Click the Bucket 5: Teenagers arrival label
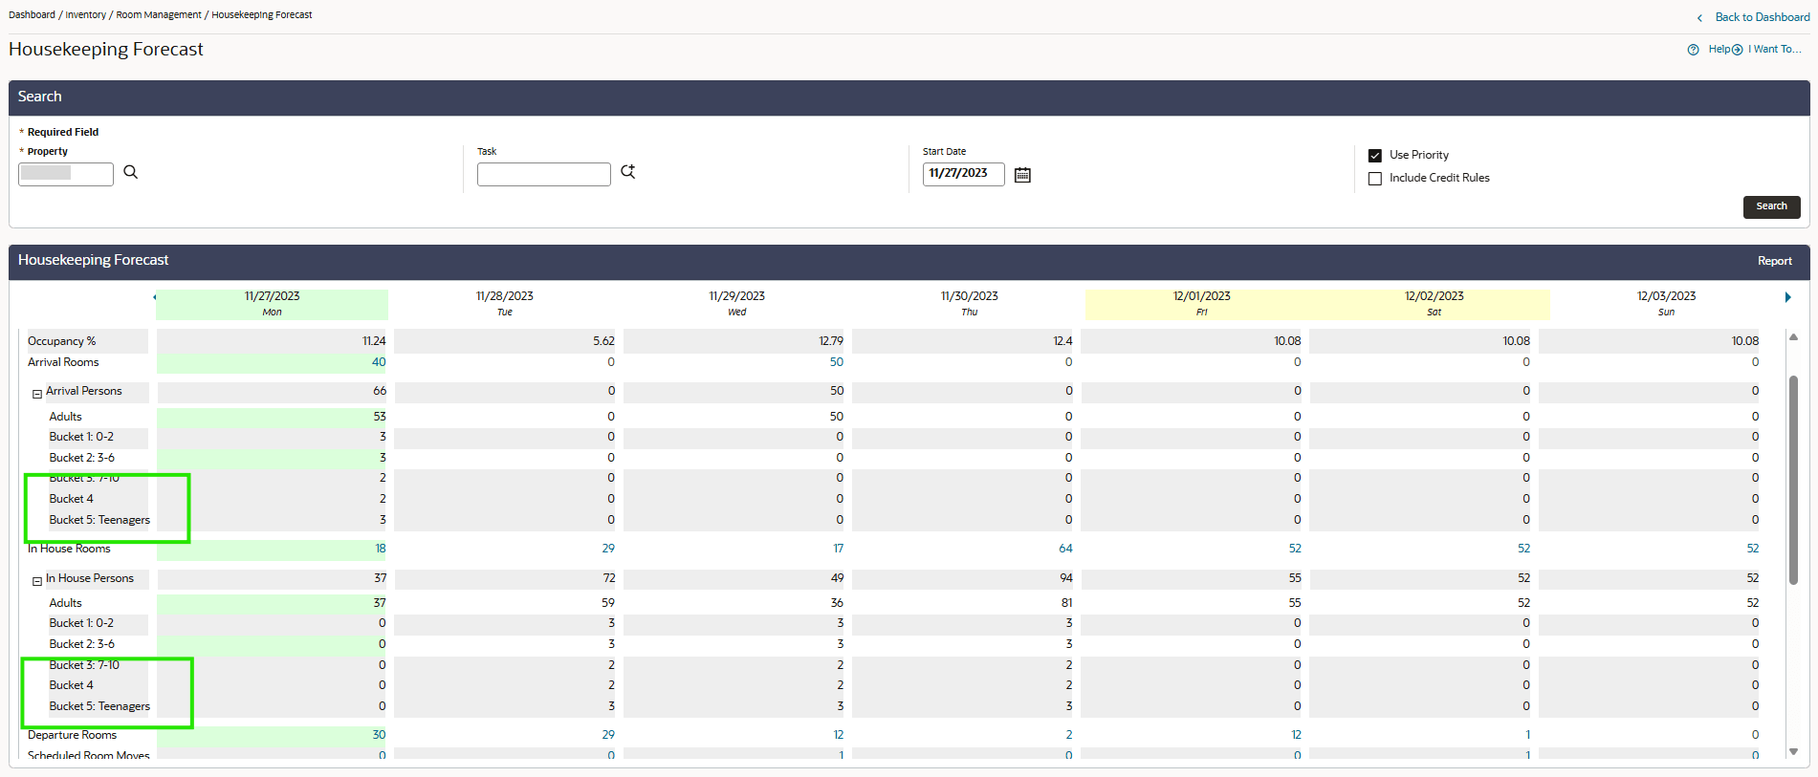The image size is (1818, 777). [99, 520]
